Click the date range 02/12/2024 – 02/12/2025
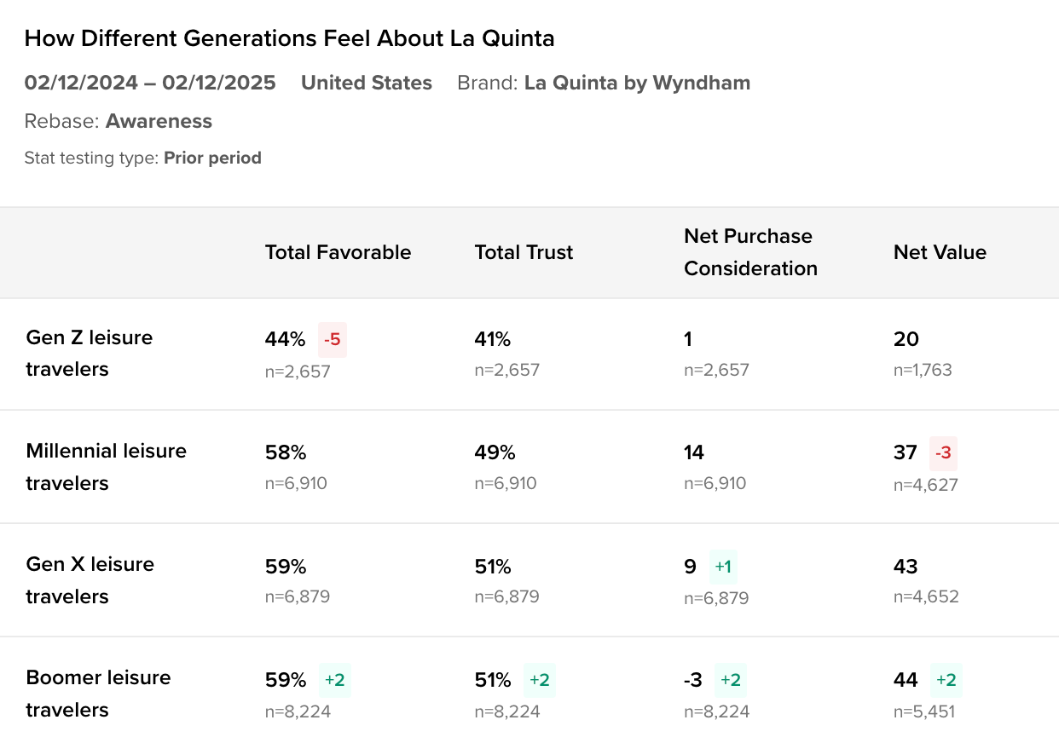 tap(150, 83)
